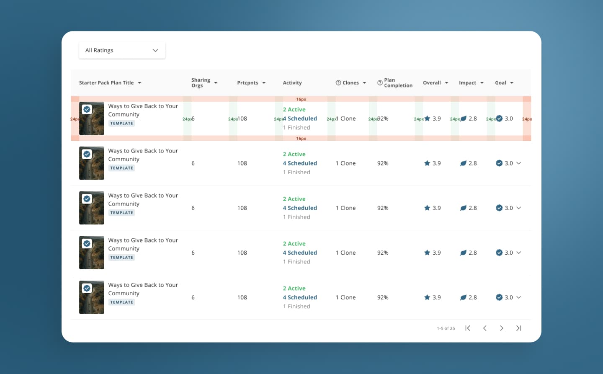Toggle the blue badge on the second row thumbnail
Image resolution: width=603 pixels, height=374 pixels.
point(87,154)
